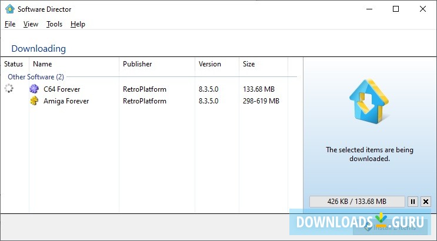
Task: Sort by the Status column header
Action: click(15, 64)
